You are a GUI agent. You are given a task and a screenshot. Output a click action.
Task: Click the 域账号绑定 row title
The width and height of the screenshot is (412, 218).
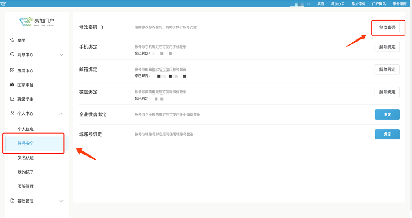point(90,135)
